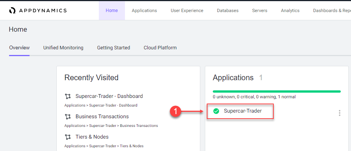The height and width of the screenshot is (151, 351).
Task: Open Business Transactions recent link
Action: coord(102,116)
